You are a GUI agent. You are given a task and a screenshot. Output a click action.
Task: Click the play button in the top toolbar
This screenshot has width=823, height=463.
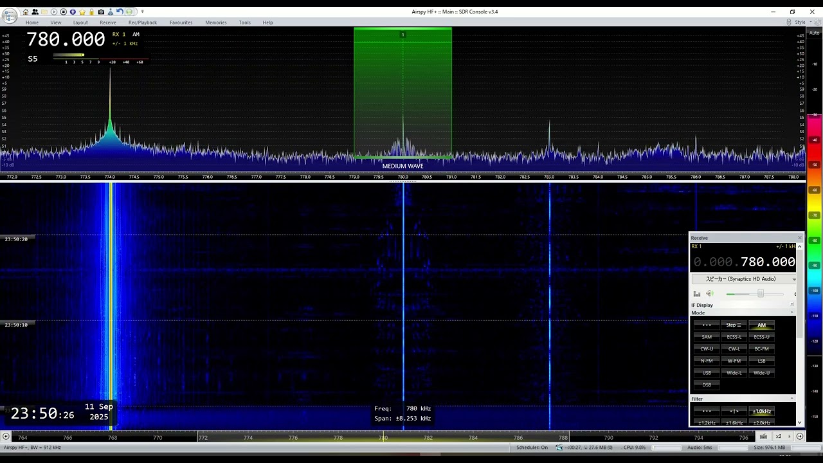54,12
